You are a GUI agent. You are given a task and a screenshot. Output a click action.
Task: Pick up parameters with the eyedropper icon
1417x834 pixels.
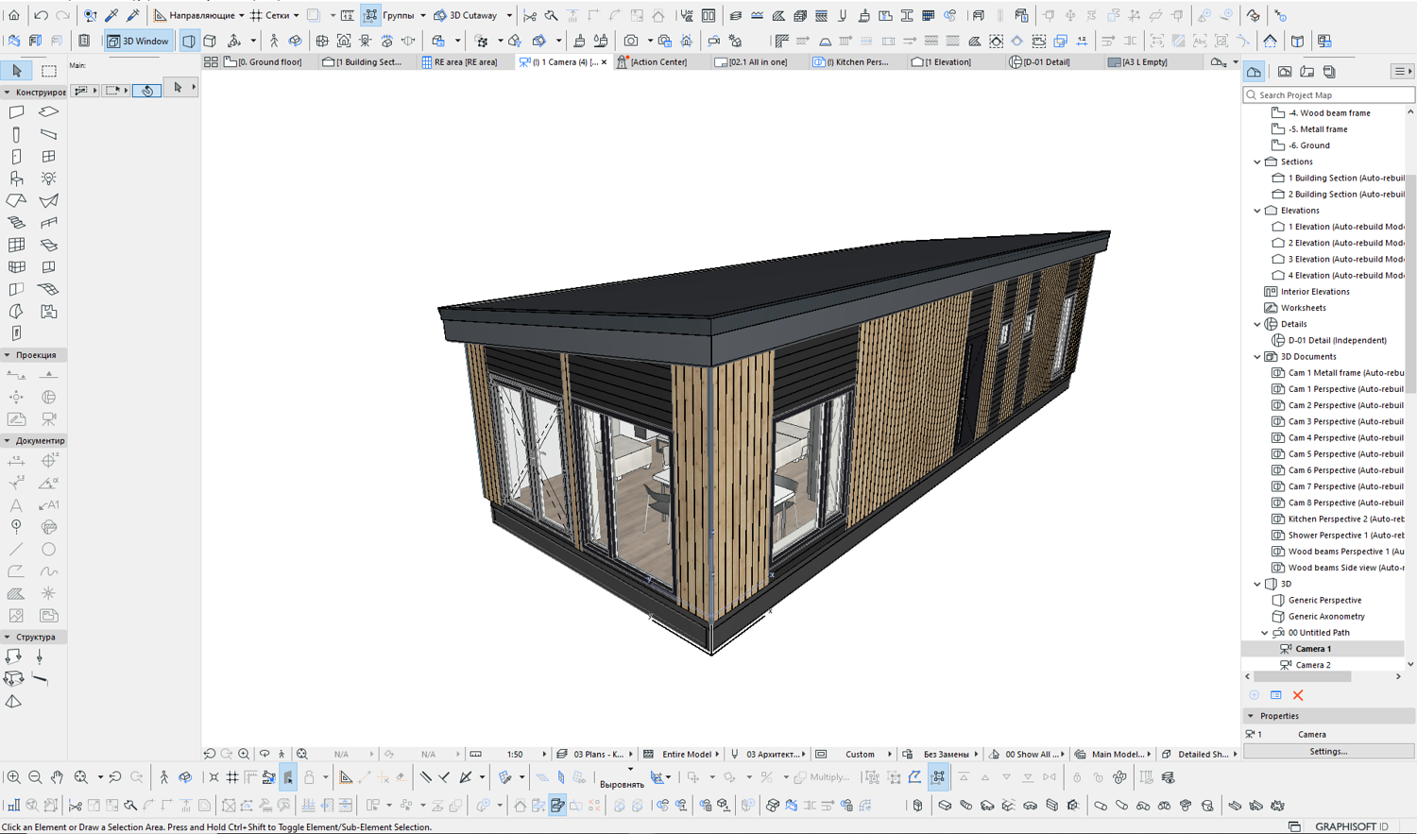point(111,15)
